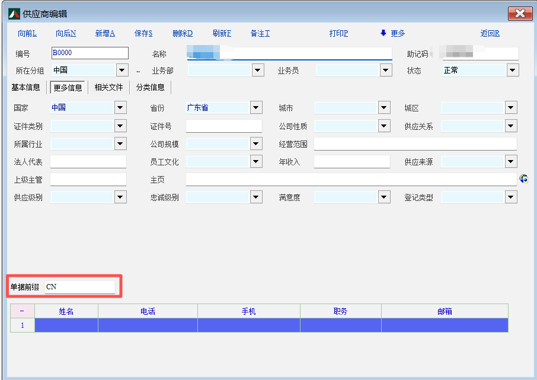
Task: Click 保存S to save the supplier
Action: pos(143,34)
